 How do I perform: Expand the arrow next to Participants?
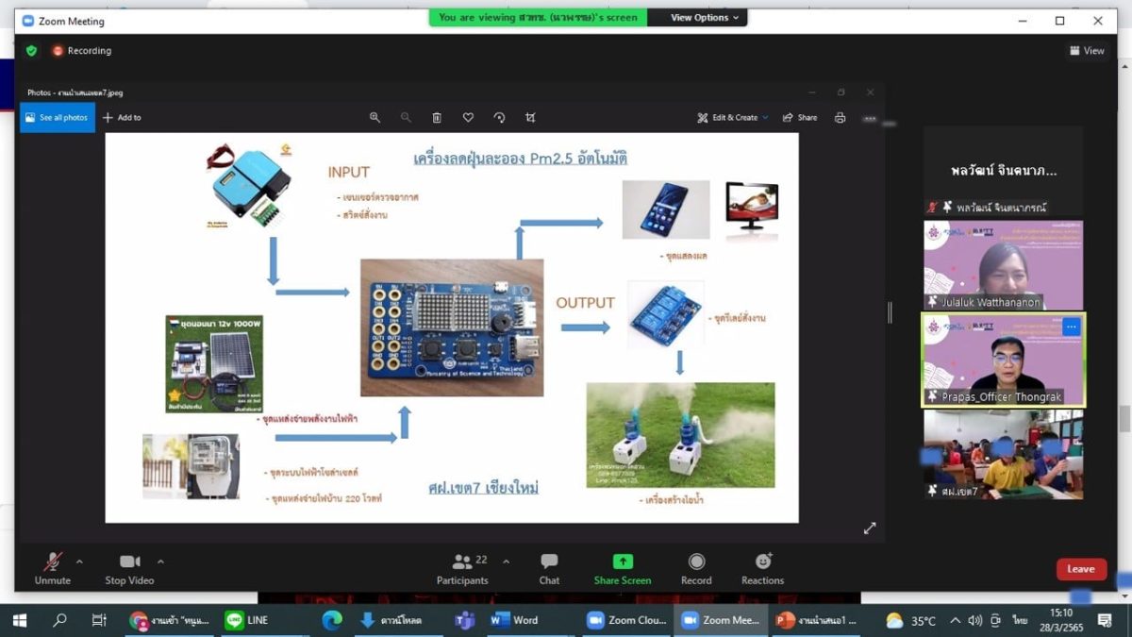click(x=506, y=562)
